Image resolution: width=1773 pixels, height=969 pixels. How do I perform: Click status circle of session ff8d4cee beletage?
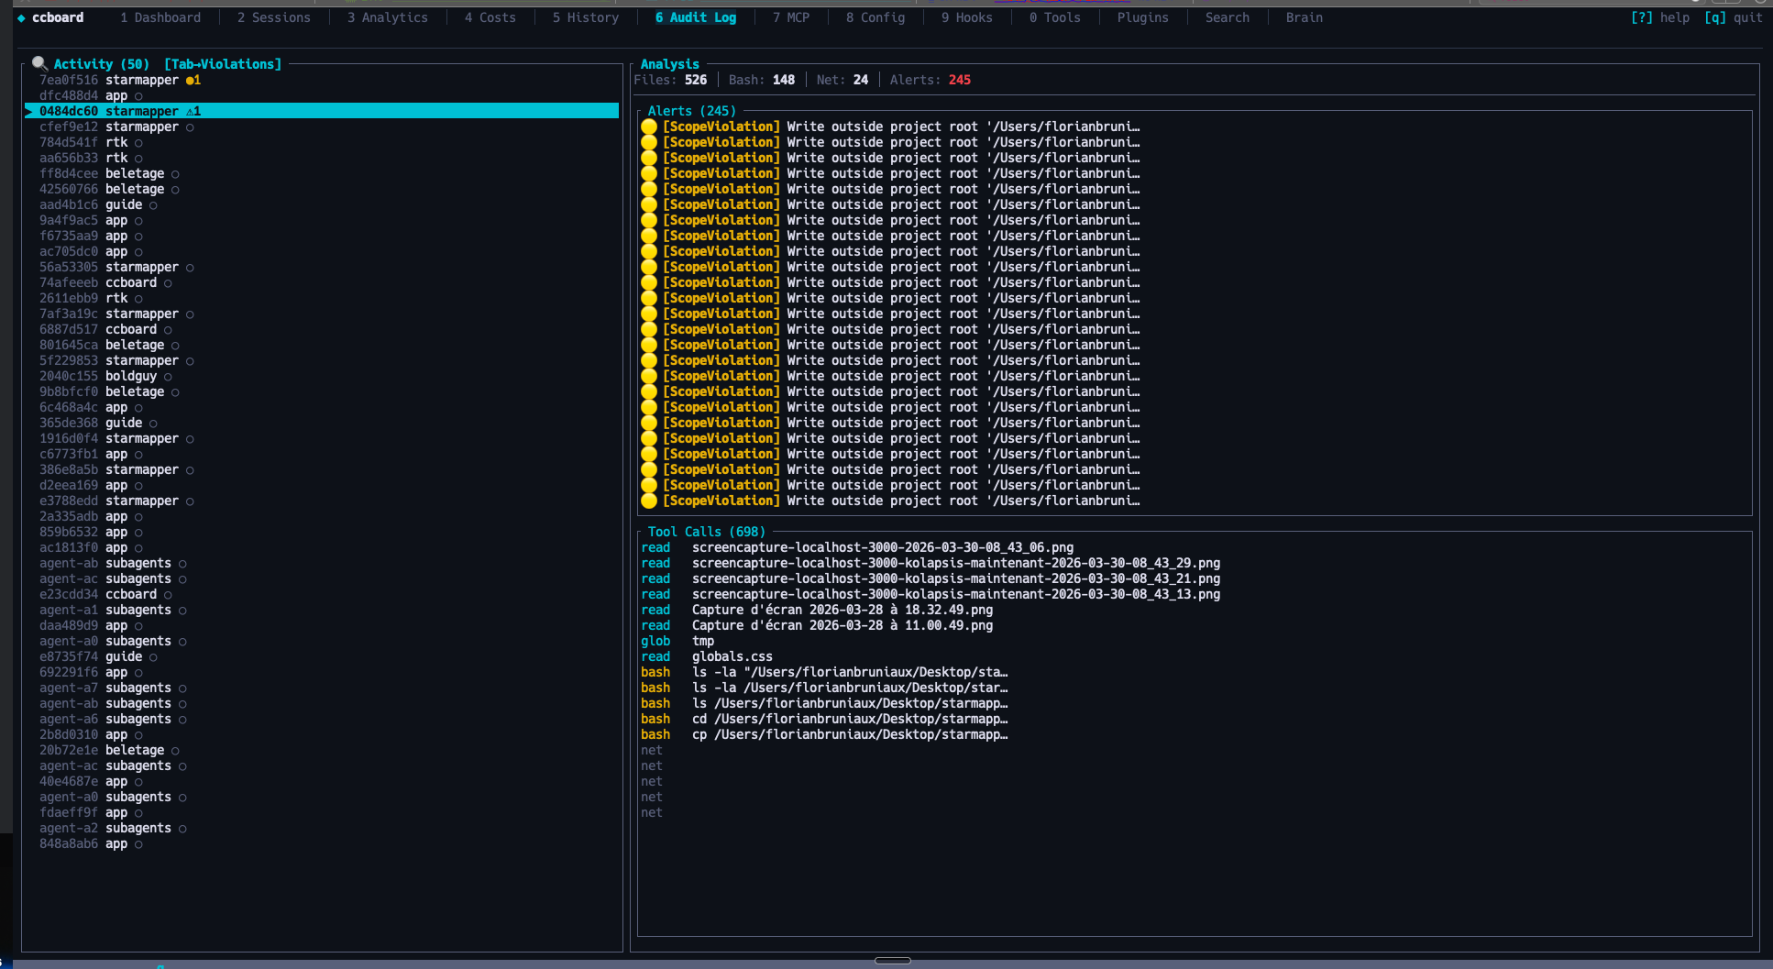(175, 173)
